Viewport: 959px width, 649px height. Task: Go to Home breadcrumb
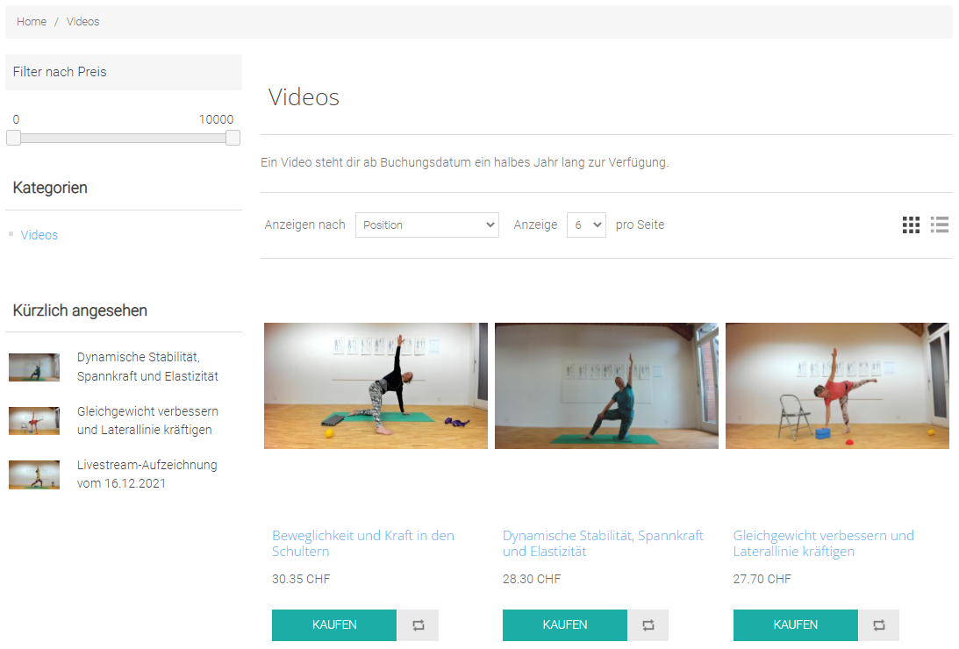[x=32, y=21]
